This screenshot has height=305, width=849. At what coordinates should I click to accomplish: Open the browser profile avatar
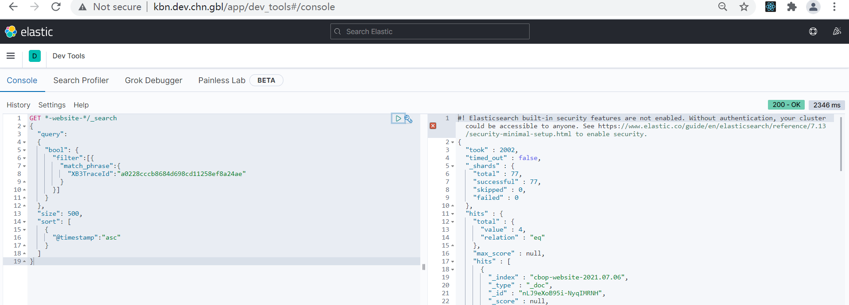tap(813, 7)
